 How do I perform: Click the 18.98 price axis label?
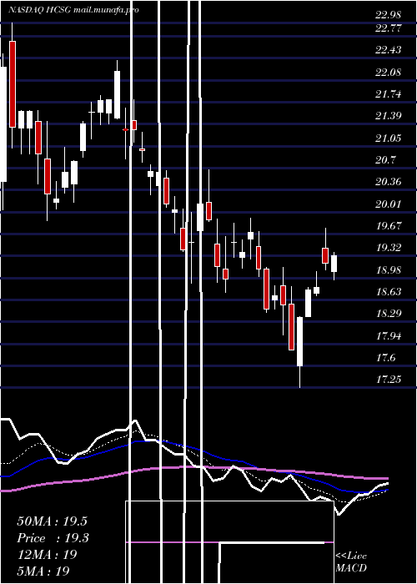pyautogui.click(x=389, y=270)
